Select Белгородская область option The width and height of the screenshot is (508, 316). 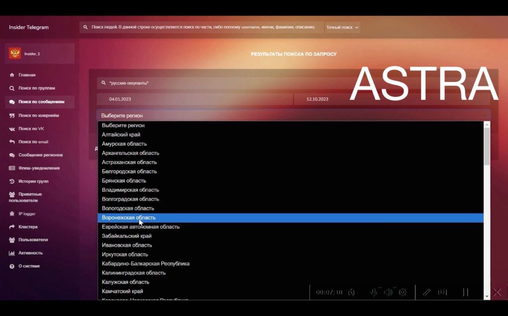[291, 172]
